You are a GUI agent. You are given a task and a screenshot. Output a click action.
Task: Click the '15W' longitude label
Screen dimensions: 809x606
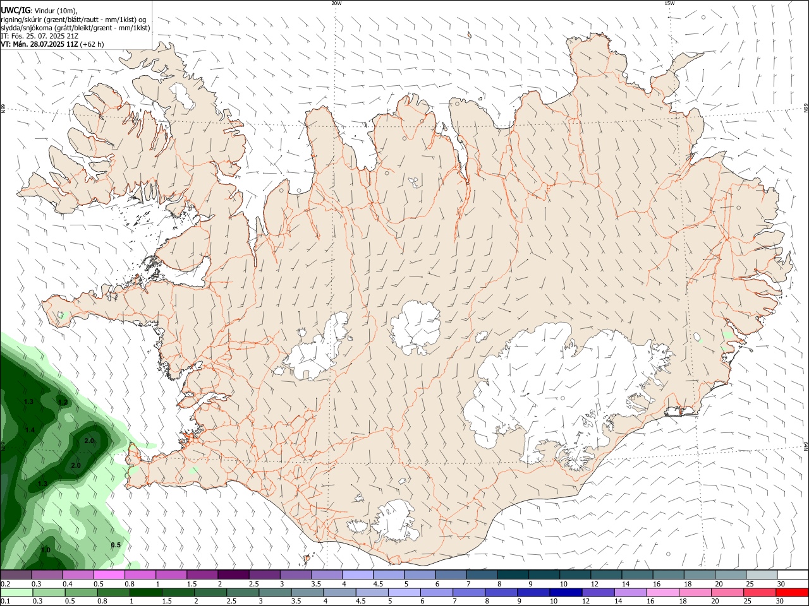pyautogui.click(x=669, y=3)
